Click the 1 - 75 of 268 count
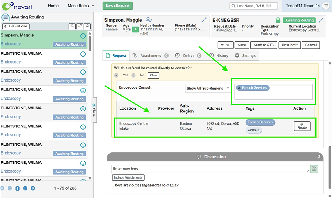Viewport: 332px width, 198px height. 65,188
